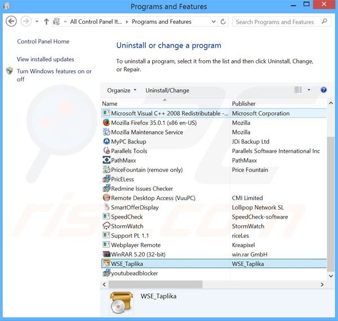338x321 pixels.
Task: Select the youtubeadblocker entry
Action: point(134,273)
